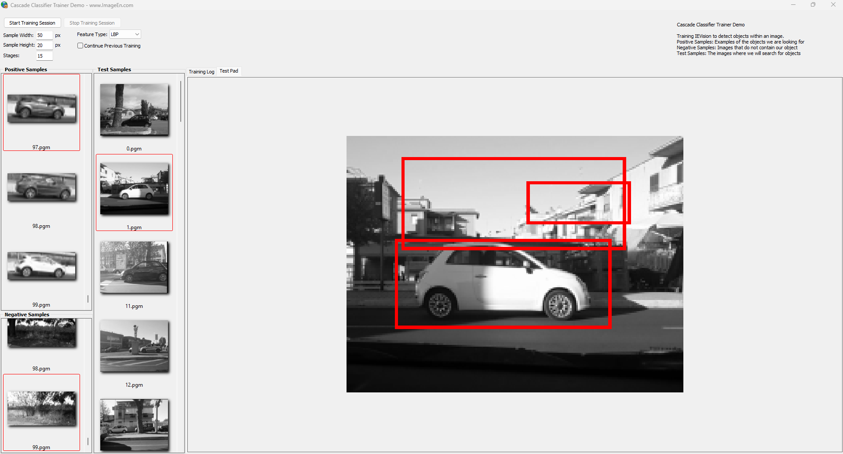Restore down the application window
Screen dimensions: 843x454
(x=813, y=5)
